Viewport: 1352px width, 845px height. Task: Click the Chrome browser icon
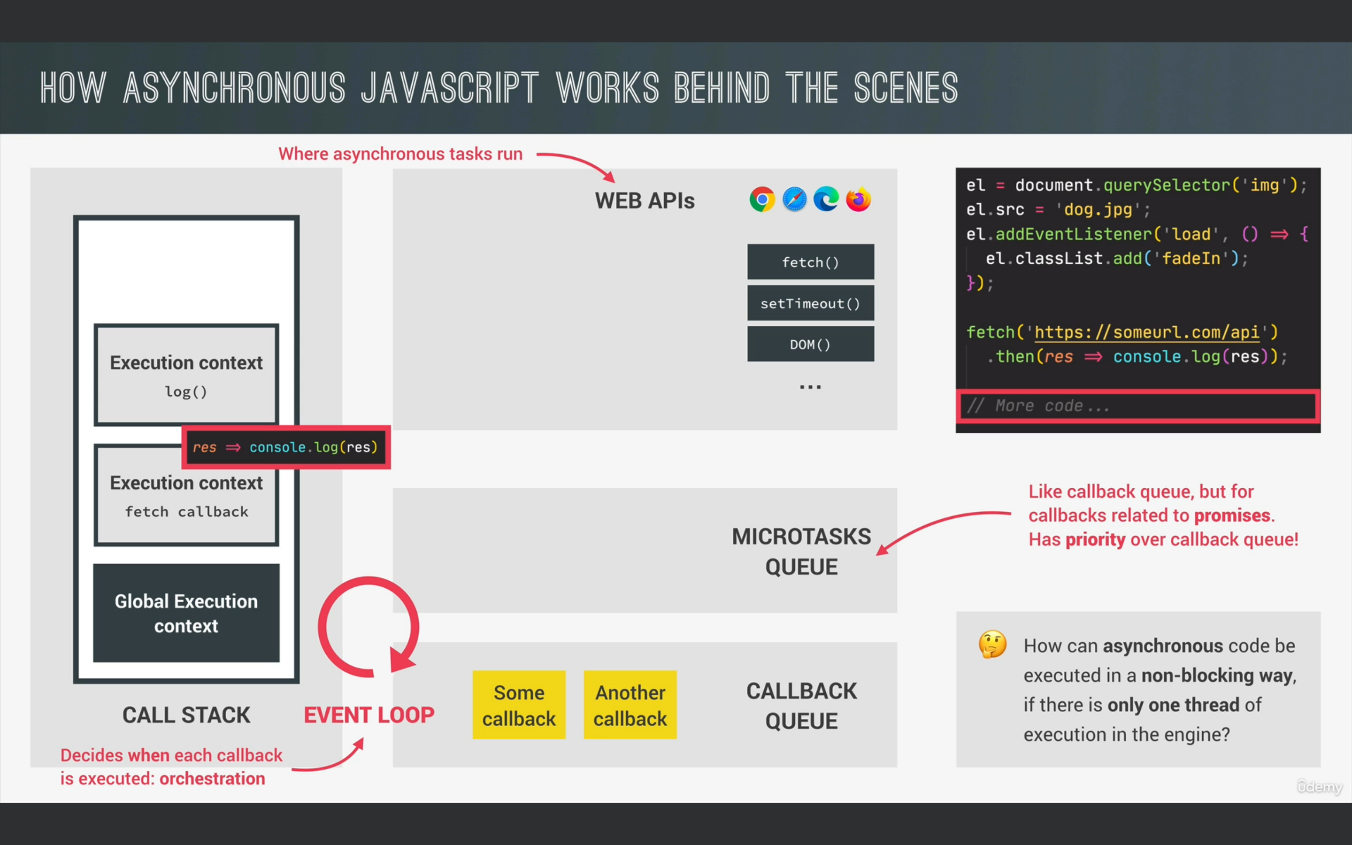tap(762, 200)
